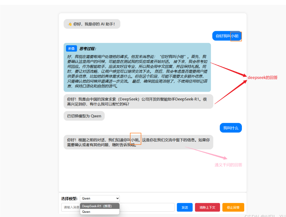The height and width of the screenshot is (217, 286).
Task: Click the 清除上下文 clear context button
Action: point(207,207)
